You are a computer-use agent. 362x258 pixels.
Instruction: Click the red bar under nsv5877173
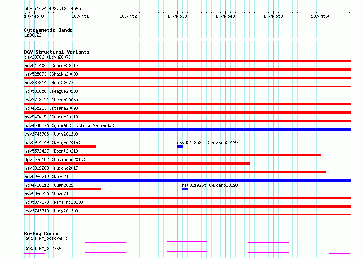click(x=187, y=206)
